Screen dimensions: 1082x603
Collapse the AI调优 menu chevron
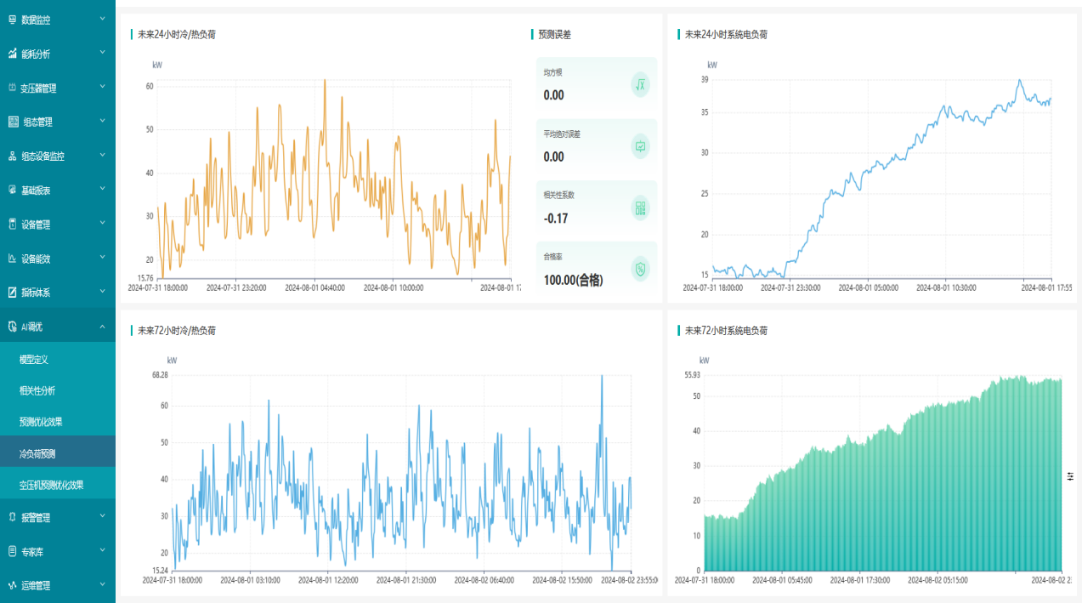pos(102,326)
